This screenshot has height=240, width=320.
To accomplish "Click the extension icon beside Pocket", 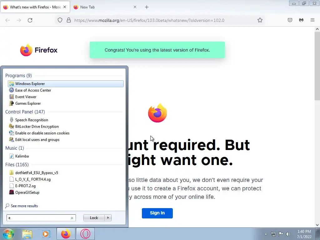I will (301, 20).
